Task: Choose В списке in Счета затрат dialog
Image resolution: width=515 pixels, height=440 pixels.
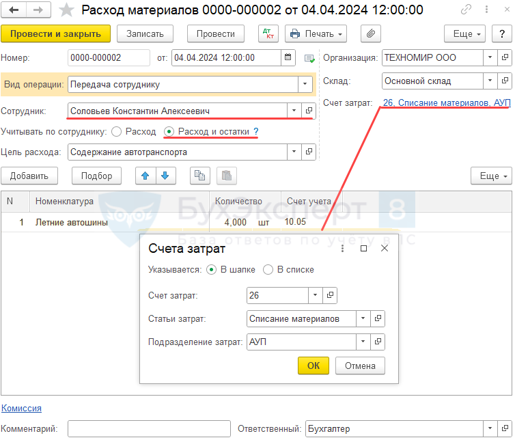Action: click(x=268, y=269)
